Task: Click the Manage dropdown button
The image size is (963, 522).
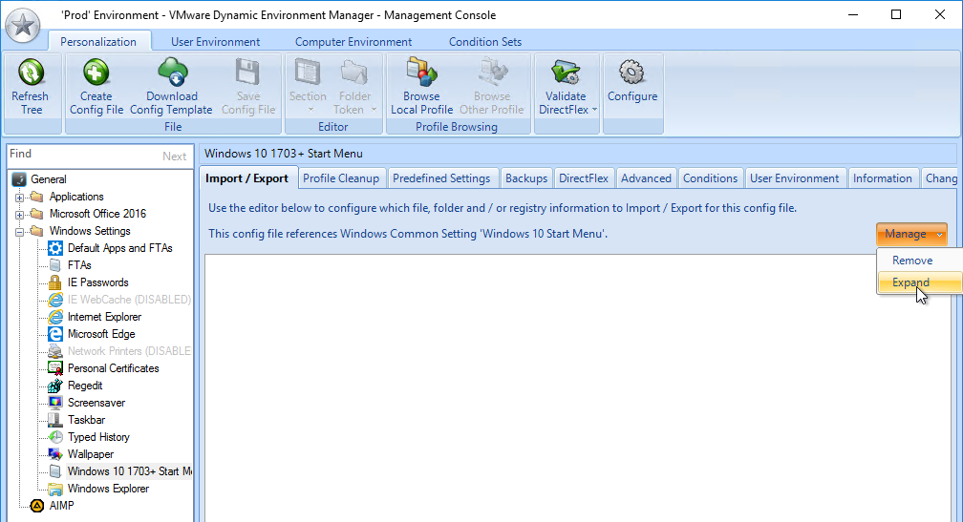Action: coord(911,234)
